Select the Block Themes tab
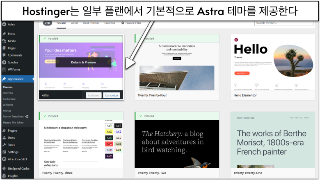This screenshot has height=180, width=320. coord(91,23)
